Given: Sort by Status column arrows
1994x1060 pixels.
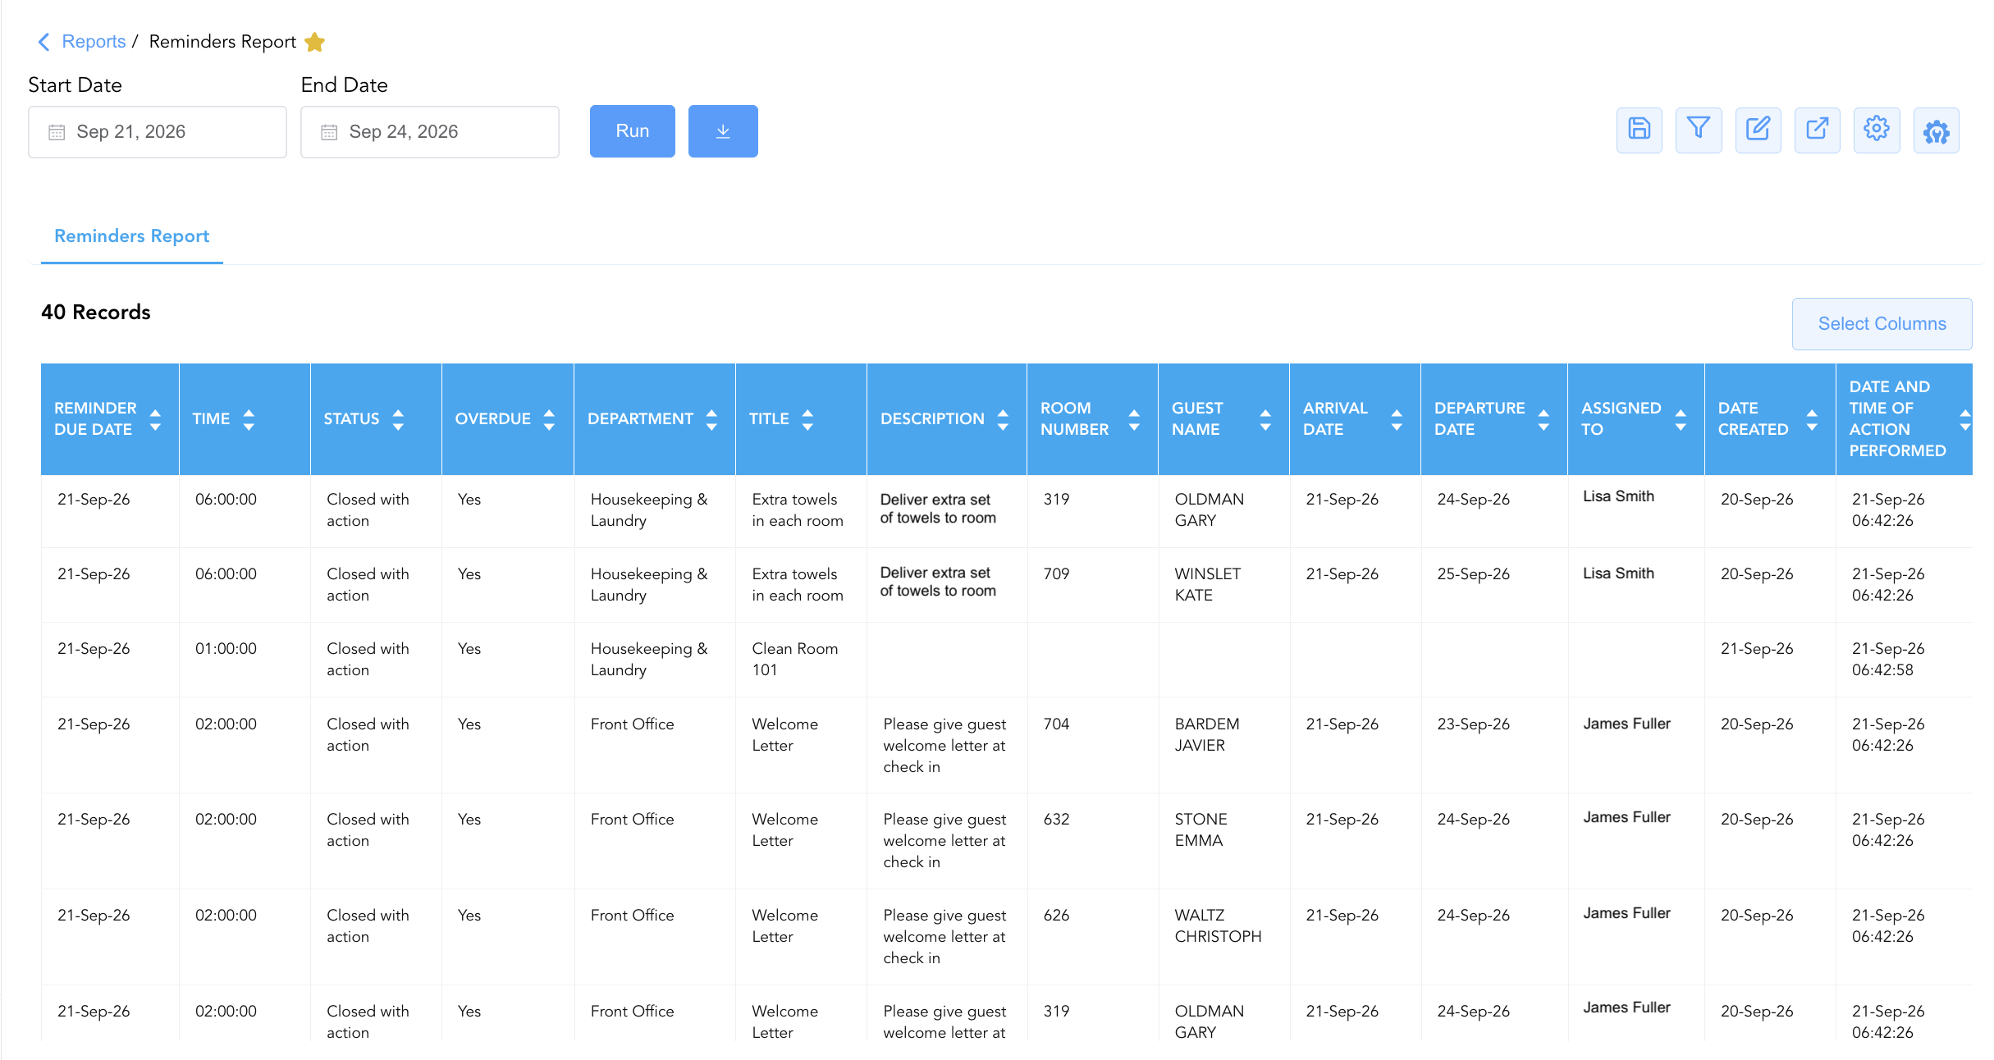Looking at the screenshot, I should pos(398,419).
